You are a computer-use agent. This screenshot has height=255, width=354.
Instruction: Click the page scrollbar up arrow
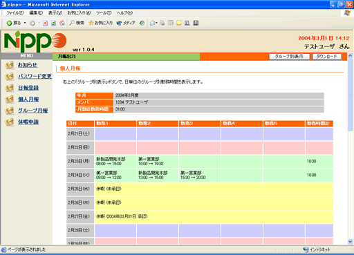pos(351,56)
